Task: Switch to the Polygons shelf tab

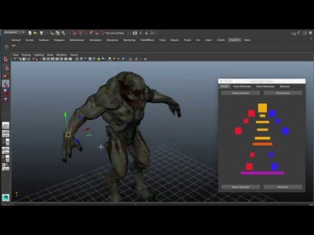Action: coord(60,40)
